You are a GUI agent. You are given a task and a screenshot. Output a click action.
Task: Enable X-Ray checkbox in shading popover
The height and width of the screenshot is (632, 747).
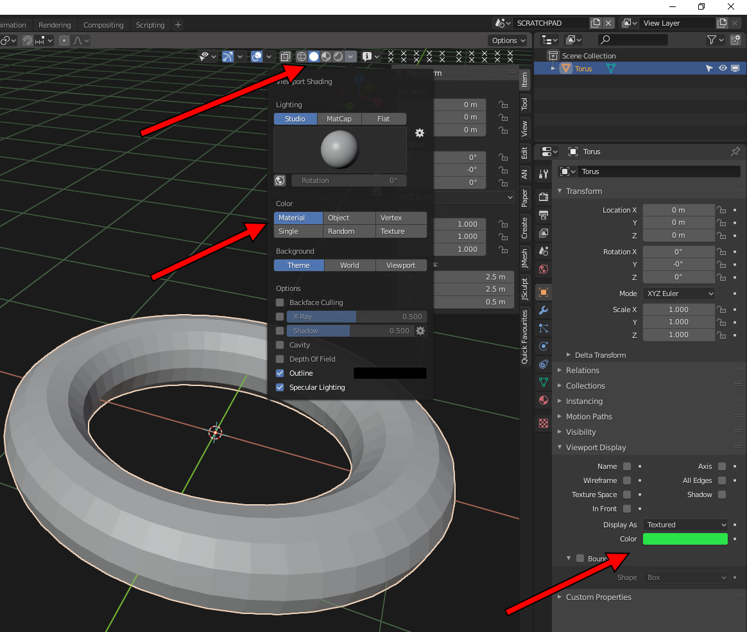[280, 317]
